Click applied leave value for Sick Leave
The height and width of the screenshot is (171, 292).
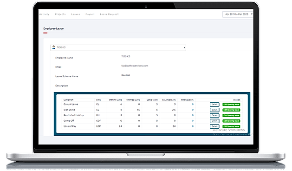193,110
